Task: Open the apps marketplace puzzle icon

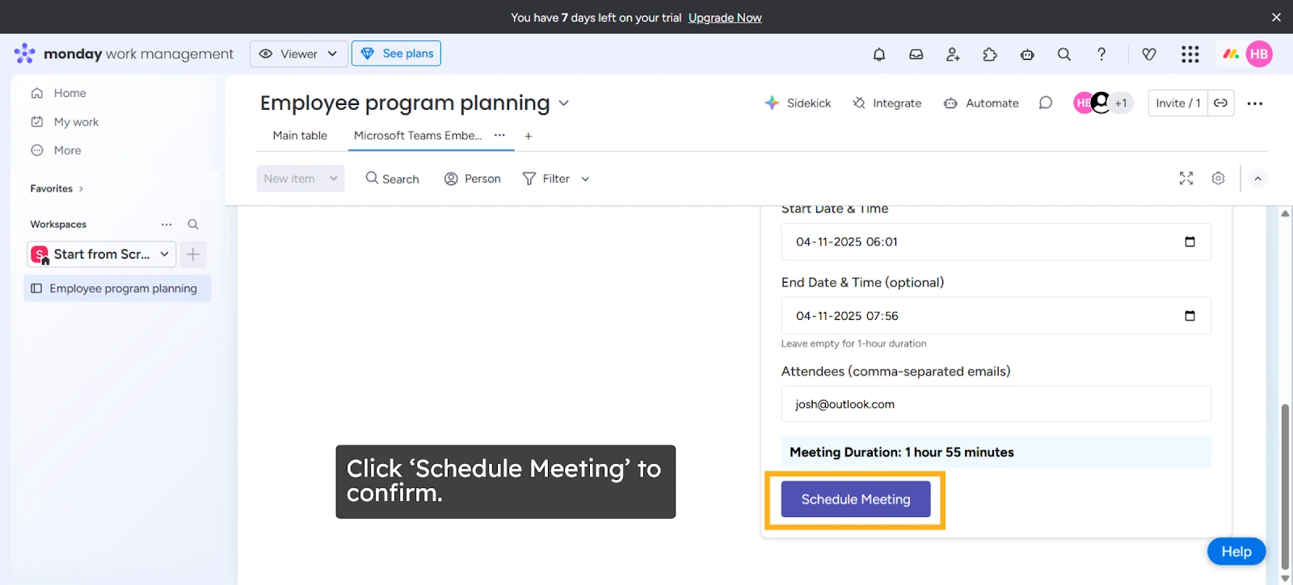Action: [x=990, y=54]
